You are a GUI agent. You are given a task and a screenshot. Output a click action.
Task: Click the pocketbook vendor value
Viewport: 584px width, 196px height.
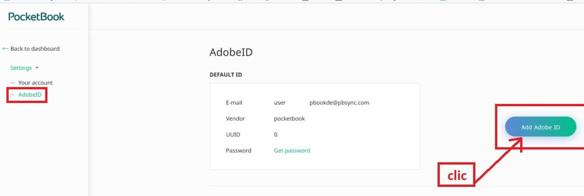[x=289, y=119]
